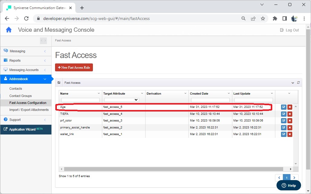Open a new browser tab
Screen dimensions: 311x194
82,8
